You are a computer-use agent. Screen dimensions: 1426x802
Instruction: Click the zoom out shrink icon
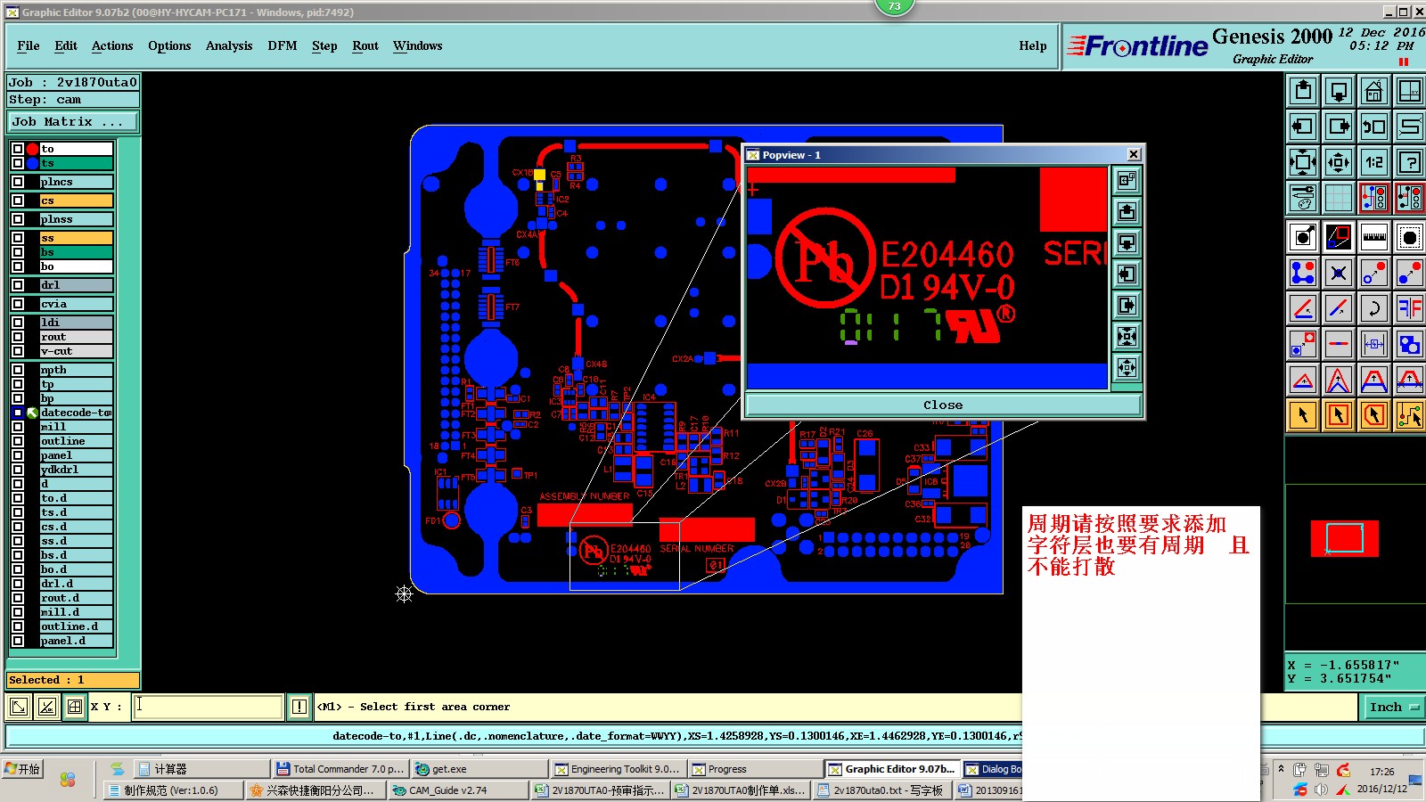click(1339, 162)
